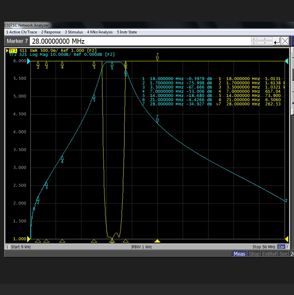This screenshot has width=294, height=295.
Task: Select cyan marker 3 on the S21 curve
Action: click(46, 185)
